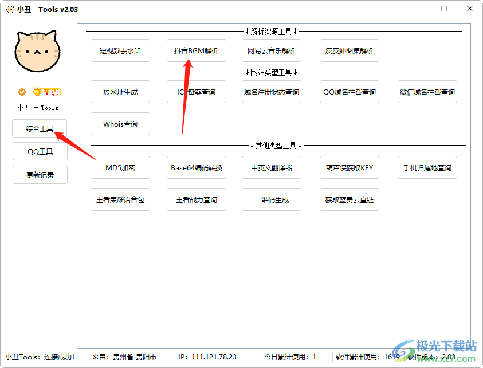Click 今日累计使用: 1 status entry
The image size is (483, 368).
pyautogui.click(x=290, y=357)
